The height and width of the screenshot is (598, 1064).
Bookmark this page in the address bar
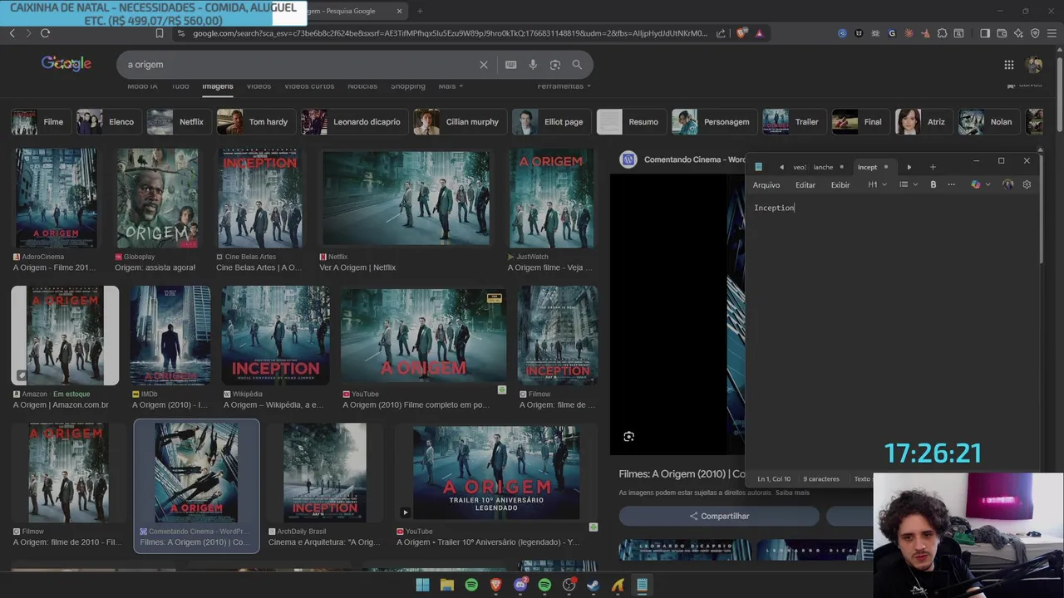click(x=160, y=33)
